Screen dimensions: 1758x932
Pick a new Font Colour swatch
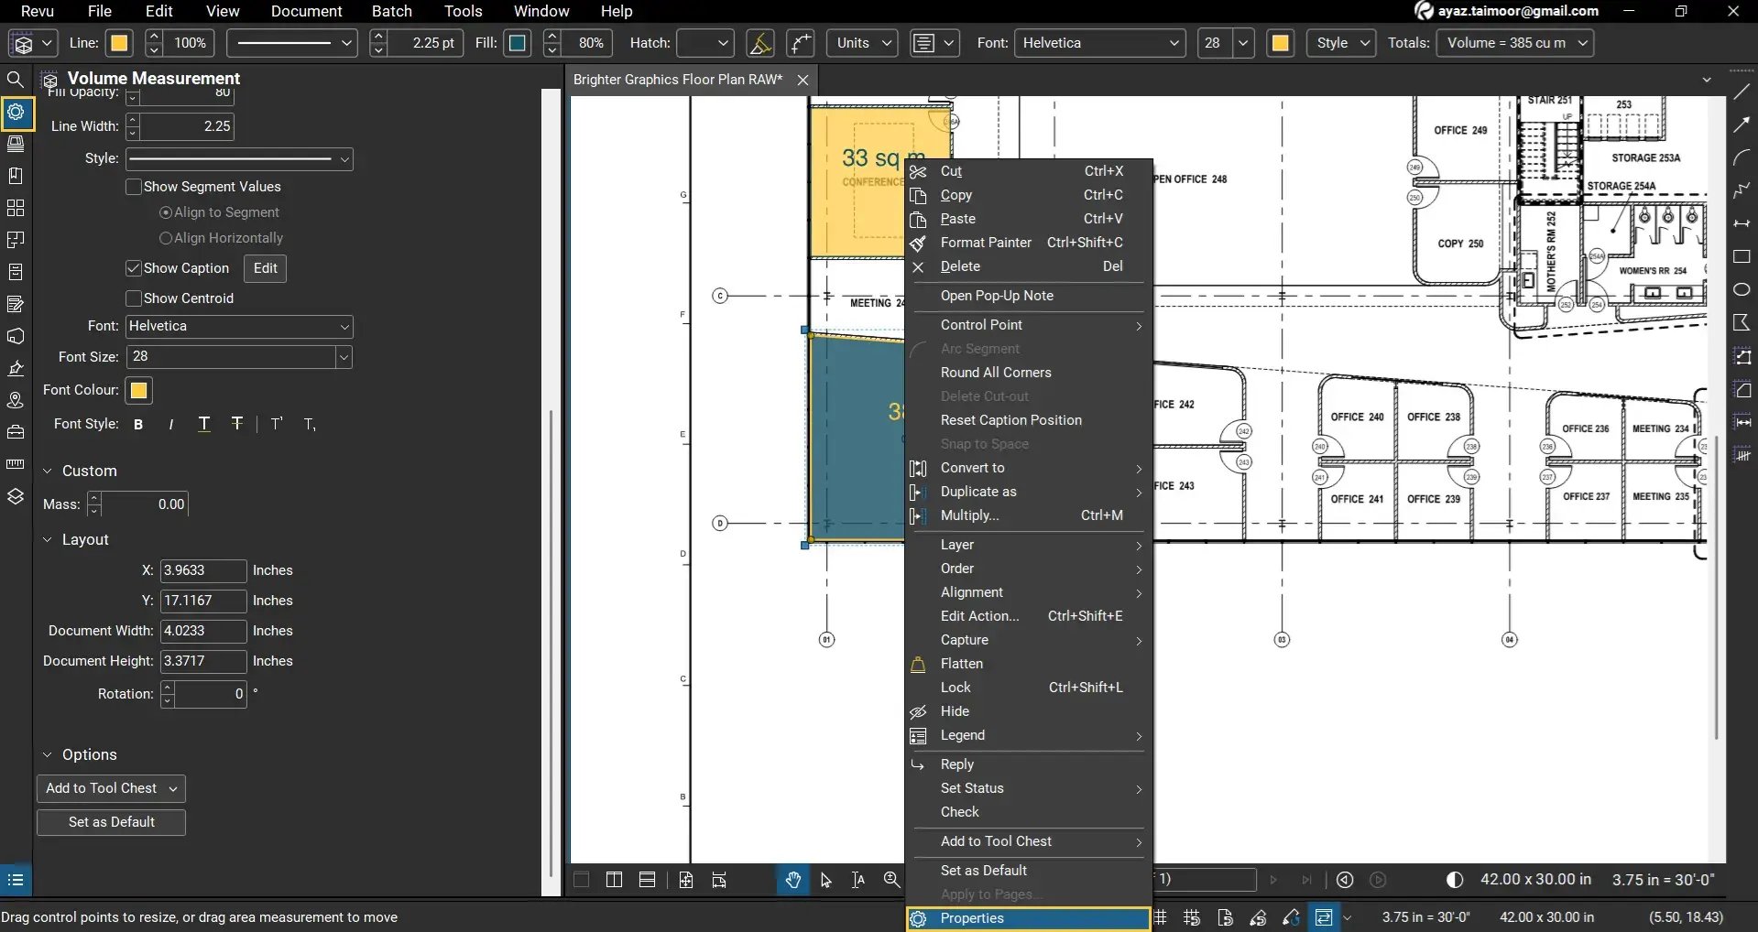(x=137, y=390)
